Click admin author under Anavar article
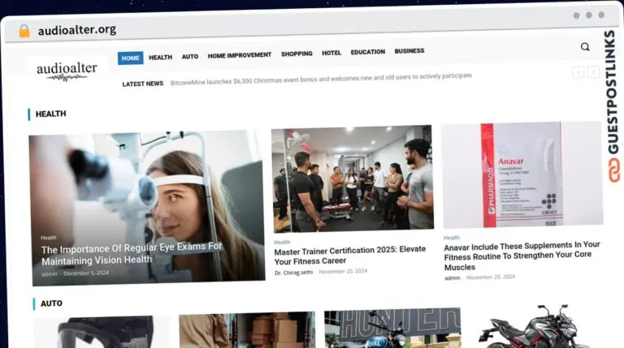 (x=452, y=278)
